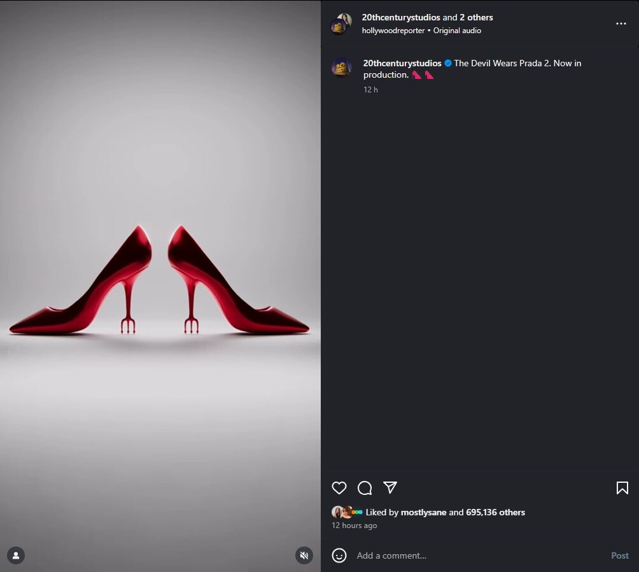Open the hollywoodreporter link
Viewport: 639px width, 572px height.
[x=393, y=31]
